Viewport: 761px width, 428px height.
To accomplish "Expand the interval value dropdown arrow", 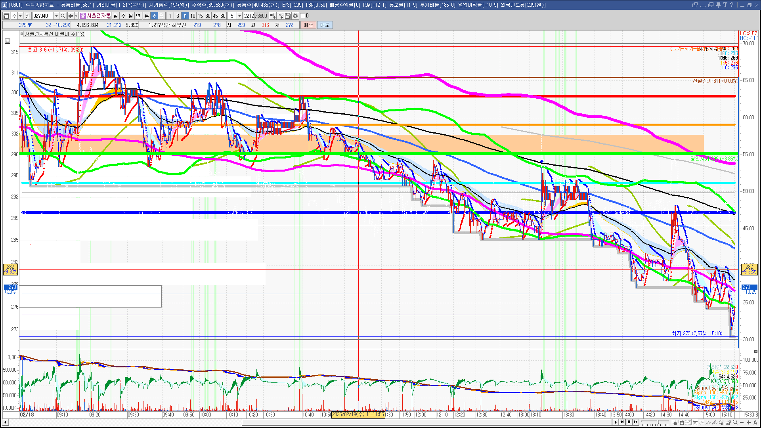I will point(239,16).
